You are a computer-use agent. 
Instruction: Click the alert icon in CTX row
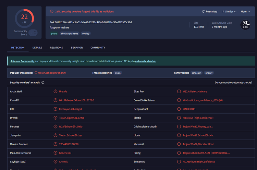[56, 109]
